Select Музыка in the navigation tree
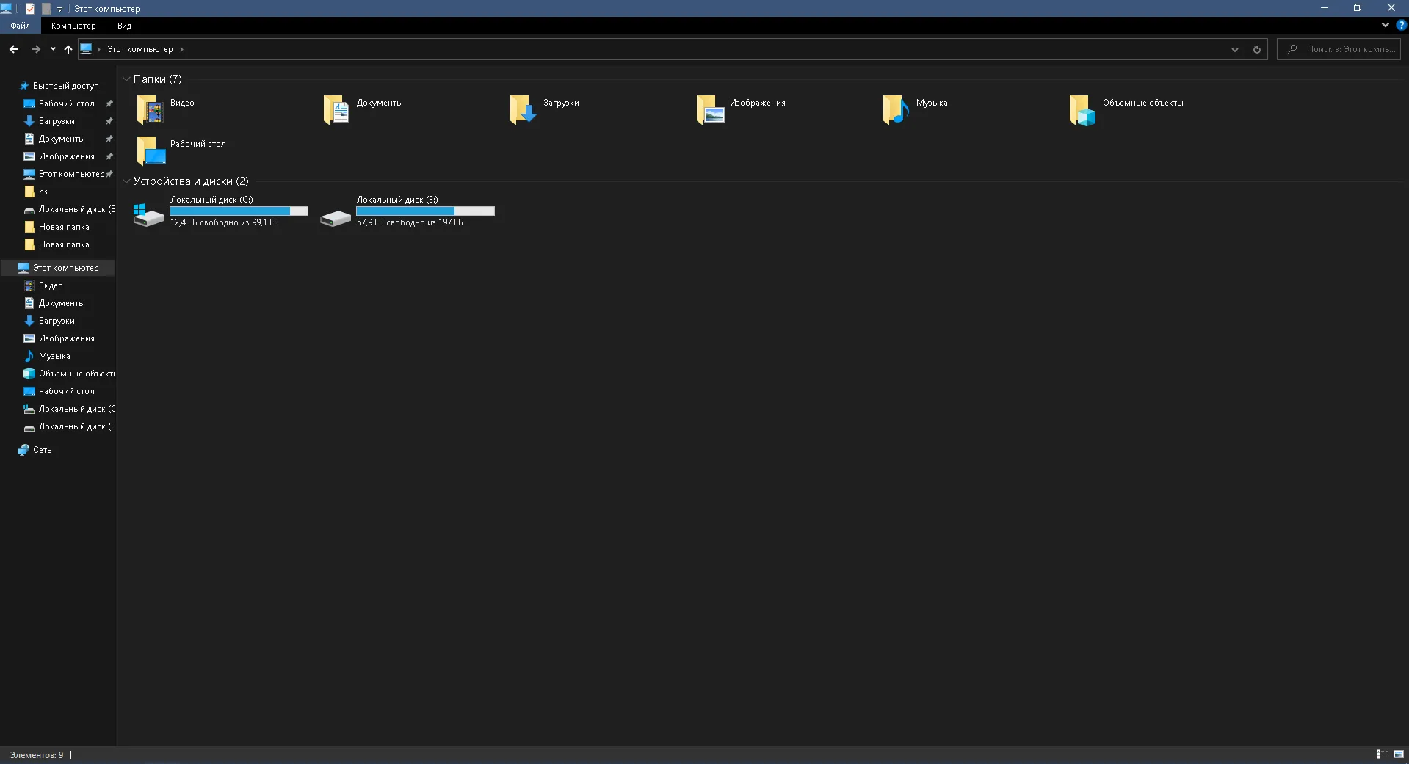The height and width of the screenshot is (764, 1409). coord(54,356)
